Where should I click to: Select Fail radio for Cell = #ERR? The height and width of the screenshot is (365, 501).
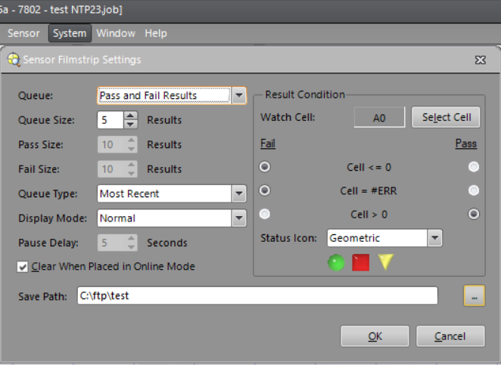point(265,190)
